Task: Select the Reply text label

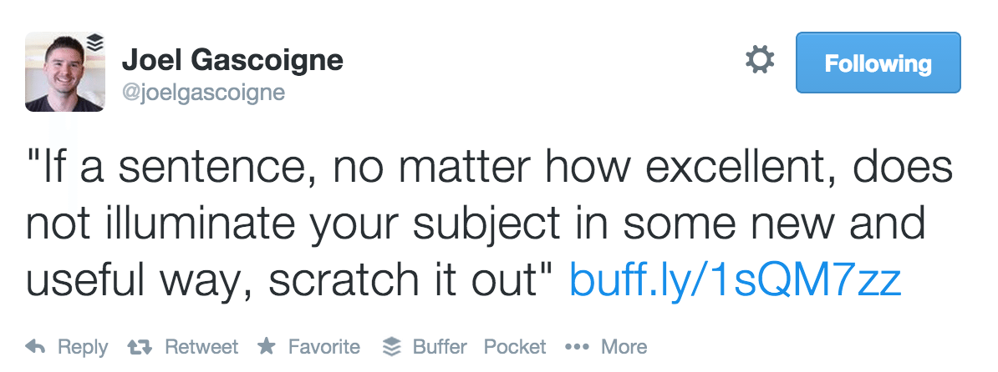Action: point(83,348)
